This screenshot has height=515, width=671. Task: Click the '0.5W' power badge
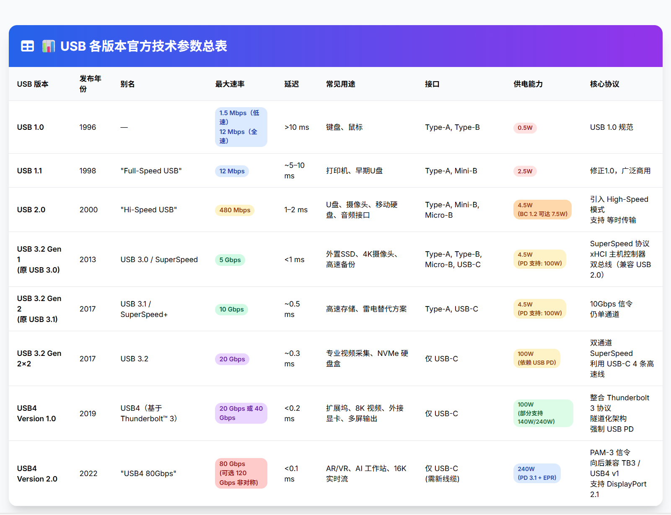pos(525,128)
